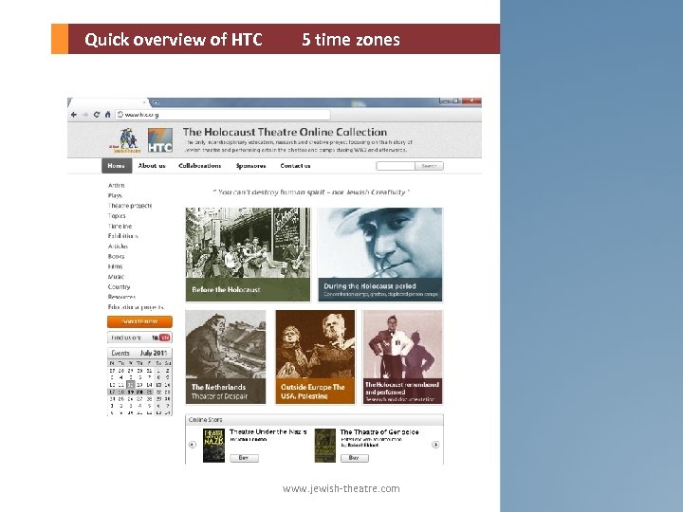This screenshot has width=683, height=512.
Task: Open Outside Europe The USA, Palestine tile
Action: click(x=315, y=357)
